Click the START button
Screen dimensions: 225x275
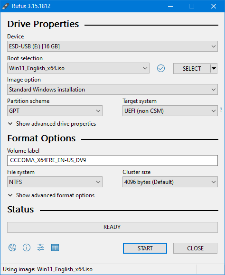tap(145, 248)
